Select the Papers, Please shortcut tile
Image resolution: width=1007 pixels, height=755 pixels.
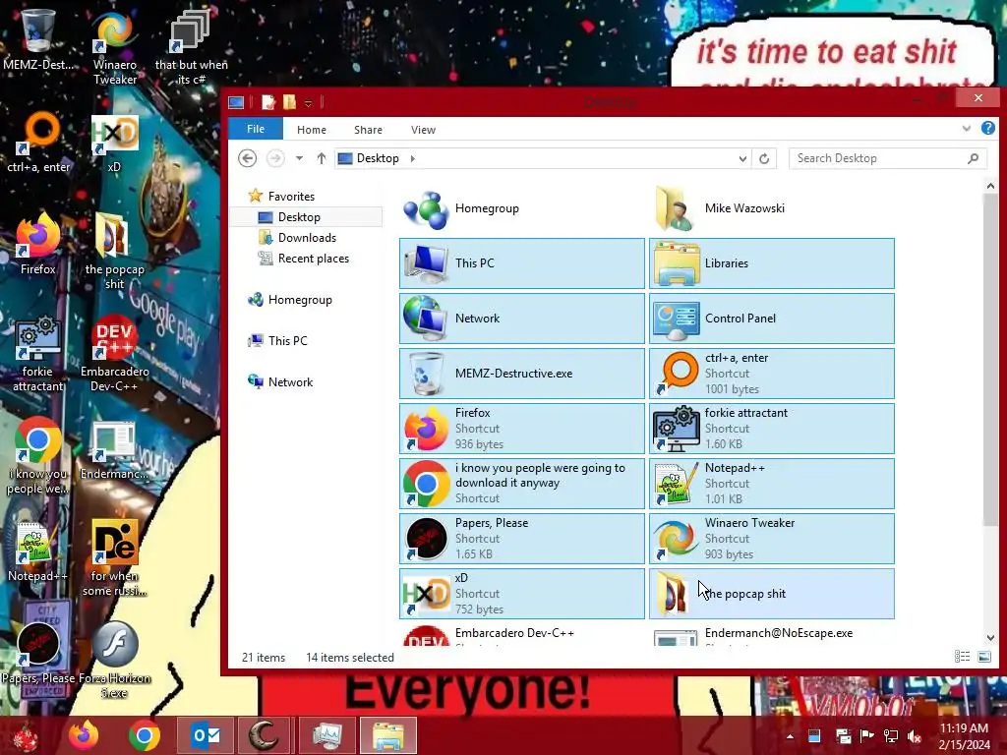(x=521, y=539)
